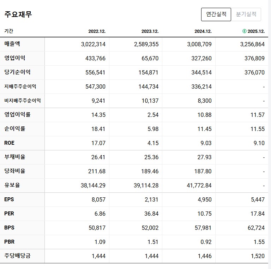Viewport: 271px width, 269px height.
Task: Click BPS value 57,981
Action: [203, 228]
